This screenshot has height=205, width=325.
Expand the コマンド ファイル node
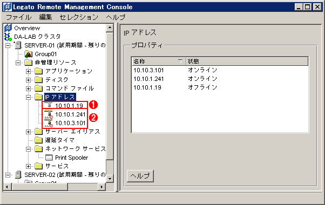29,88
